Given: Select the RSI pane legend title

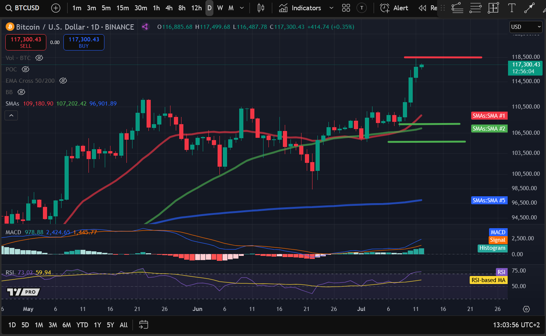Looking at the screenshot, I should point(10,273).
